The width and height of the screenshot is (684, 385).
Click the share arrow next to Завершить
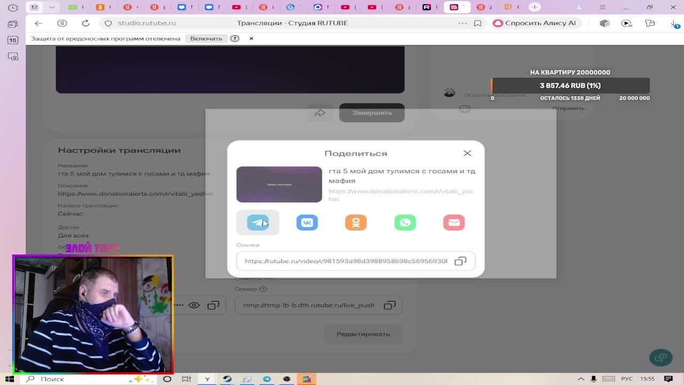(x=320, y=113)
